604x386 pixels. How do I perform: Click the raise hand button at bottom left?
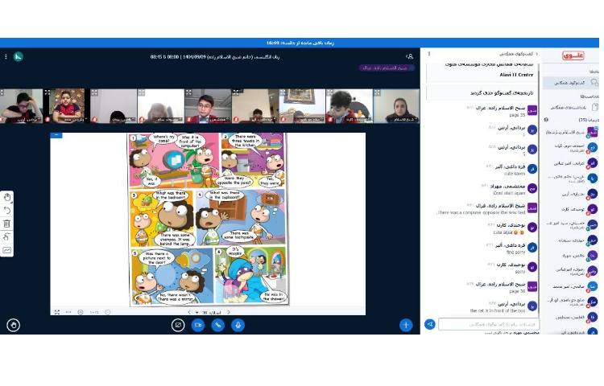13,325
